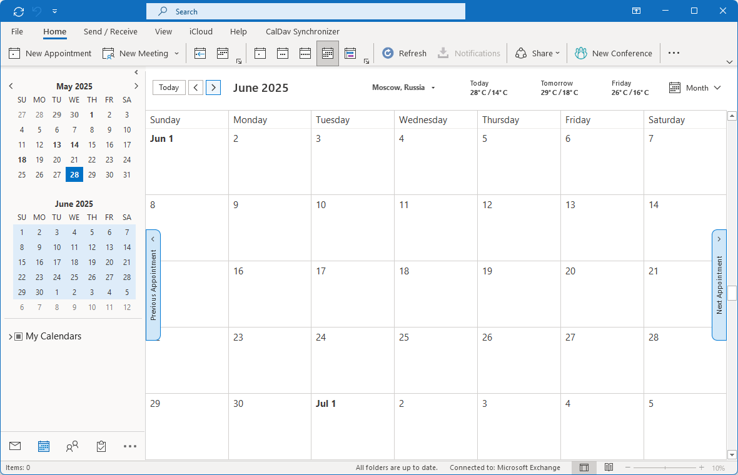The height and width of the screenshot is (475, 738).
Task: Click New Conference hands icon
Action: tap(581, 53)
